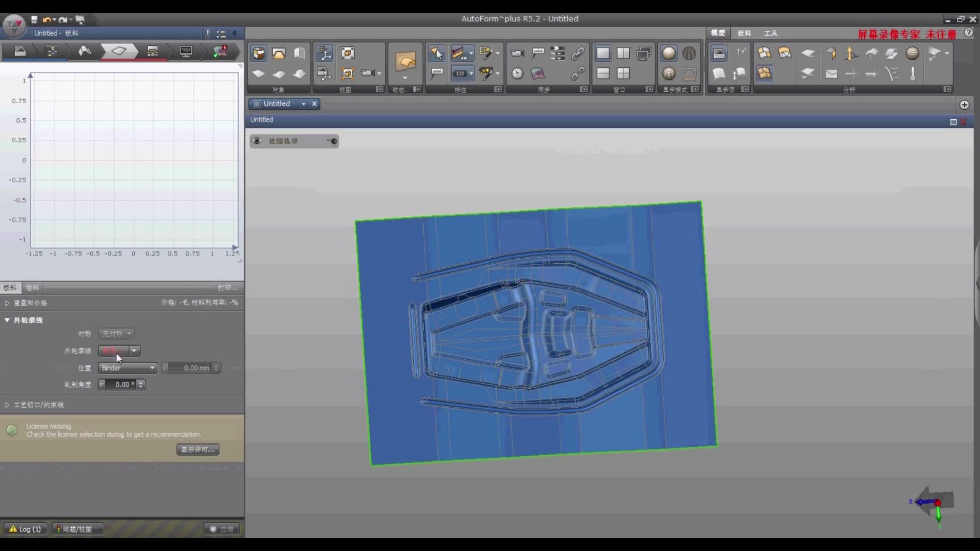Expand the 重量和价格 section
980x551 pixels.
pyautogui.click(x=8, y=302)
